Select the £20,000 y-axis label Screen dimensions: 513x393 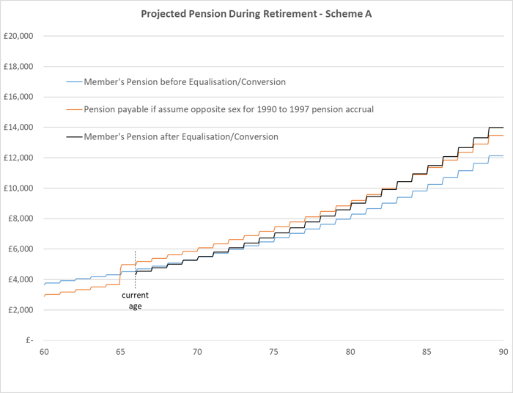[21, 36]
